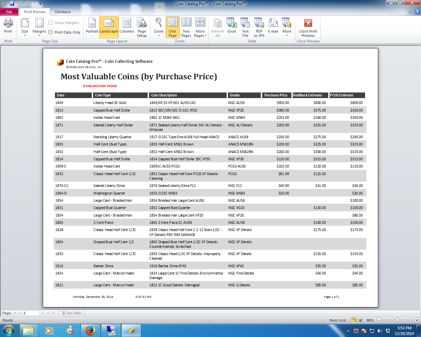Select the Landscape orientation button
This screenshot has height=337, width=421.
point(109,27)
